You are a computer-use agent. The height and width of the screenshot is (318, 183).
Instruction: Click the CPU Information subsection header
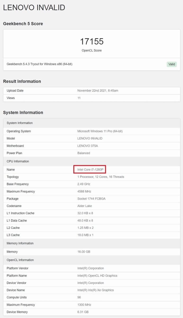tap(18, 161)
